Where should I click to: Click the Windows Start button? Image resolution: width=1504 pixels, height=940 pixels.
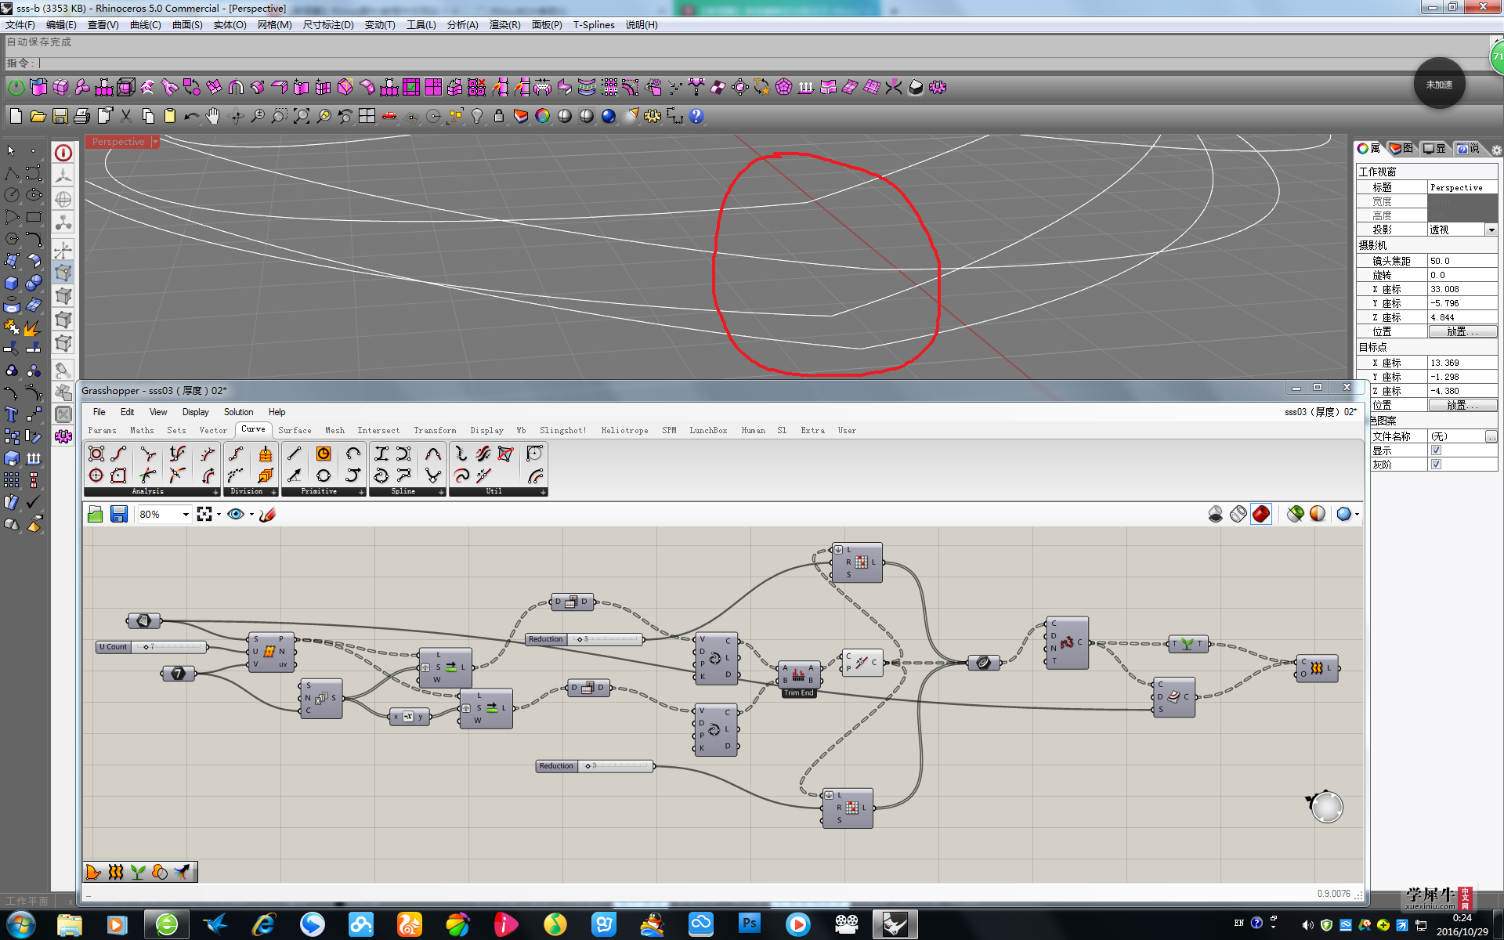point(20,924)
